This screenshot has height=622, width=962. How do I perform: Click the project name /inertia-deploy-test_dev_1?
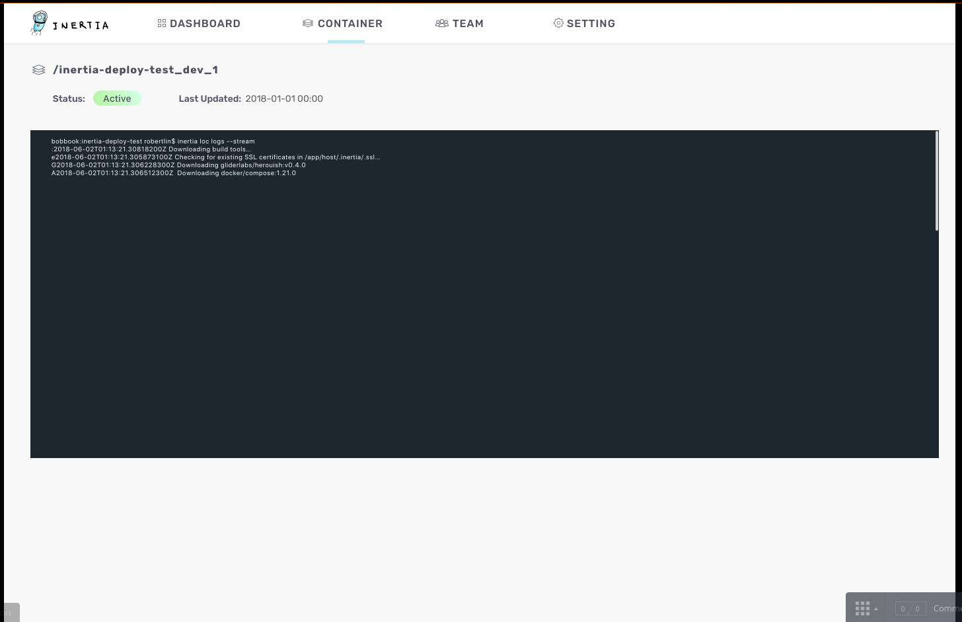(x=135, y=69)
